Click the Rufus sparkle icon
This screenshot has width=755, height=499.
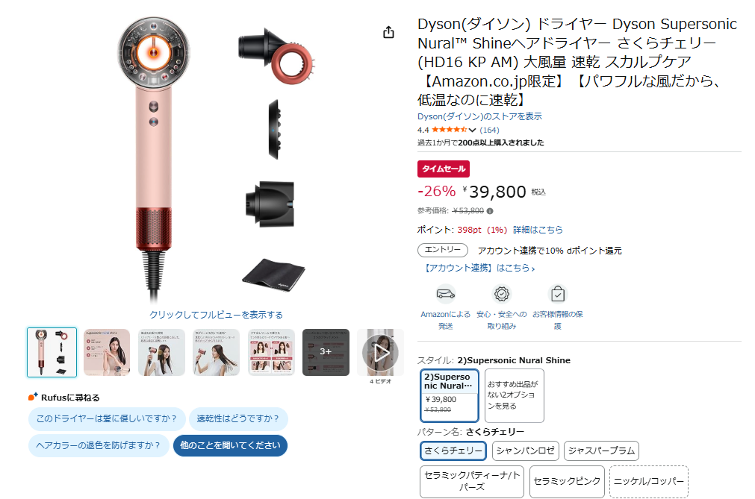click(x=33, y=397)
